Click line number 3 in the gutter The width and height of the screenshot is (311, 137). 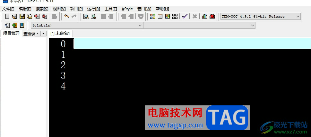pos(63,76)
